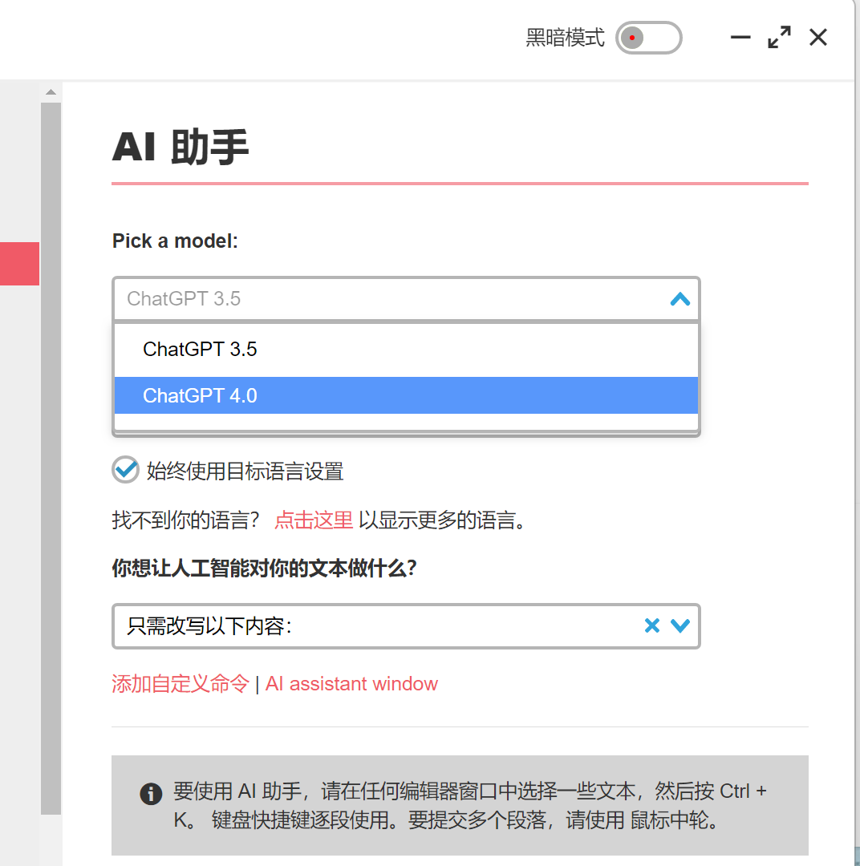
Task: Collapse the model list with the up chevron
Action: 679,299
